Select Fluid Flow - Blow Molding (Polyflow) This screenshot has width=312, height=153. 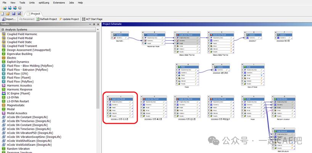pos(30,66)
